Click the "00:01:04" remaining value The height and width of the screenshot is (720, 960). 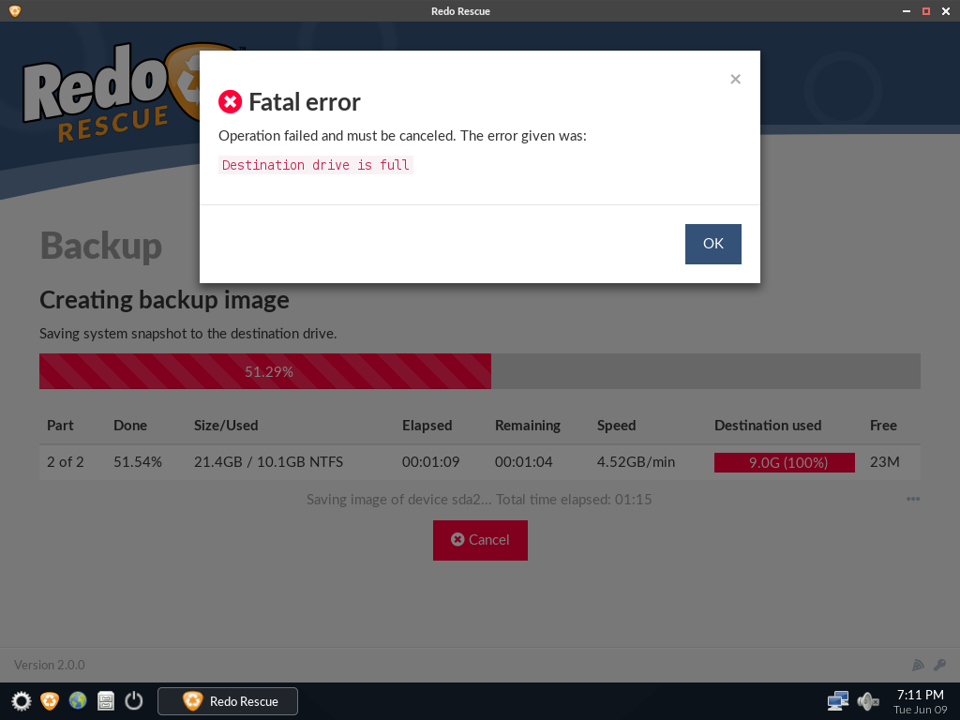point(523,462)
